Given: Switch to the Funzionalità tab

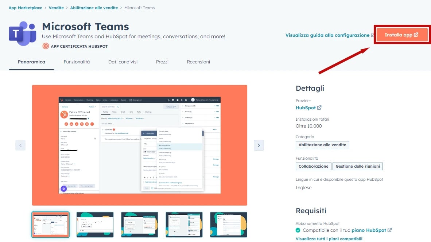Looking at the screenshot, I should click(x=77, y=62).
